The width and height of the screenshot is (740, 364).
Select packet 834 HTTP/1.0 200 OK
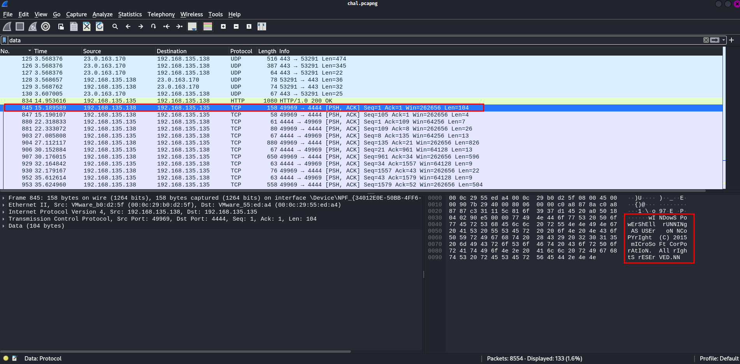point(361,101)
